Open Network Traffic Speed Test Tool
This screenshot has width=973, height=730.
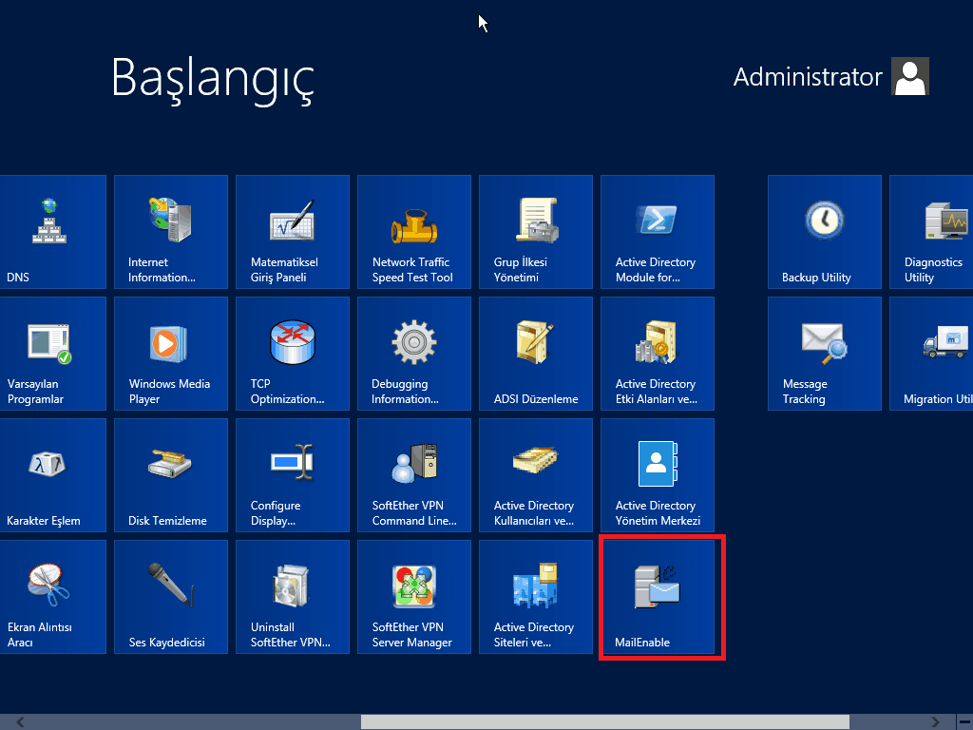(x=414, y=232)
